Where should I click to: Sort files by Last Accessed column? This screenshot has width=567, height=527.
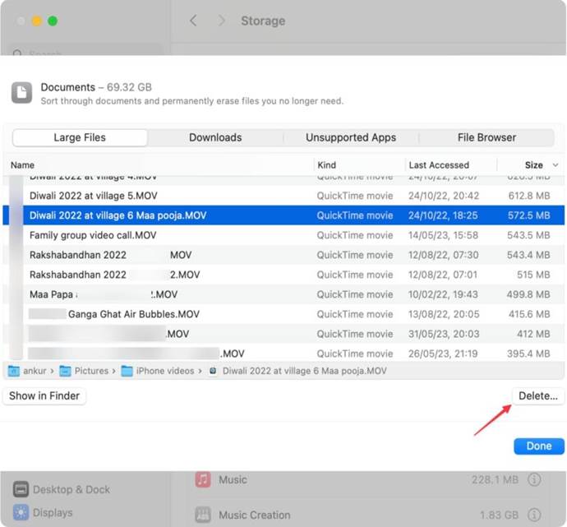coord(439,165)
